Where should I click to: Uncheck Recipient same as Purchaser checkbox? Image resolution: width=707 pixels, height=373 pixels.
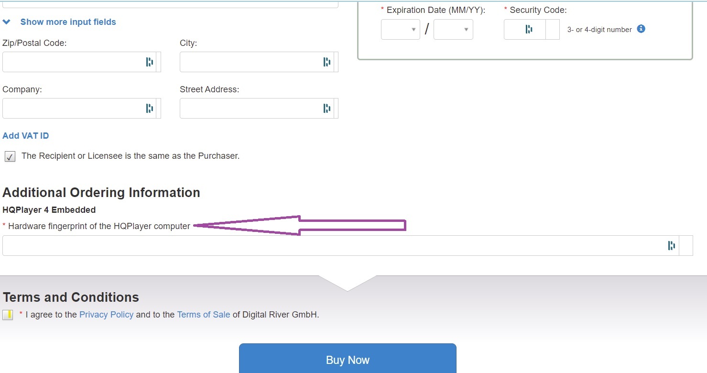point(10,156)
